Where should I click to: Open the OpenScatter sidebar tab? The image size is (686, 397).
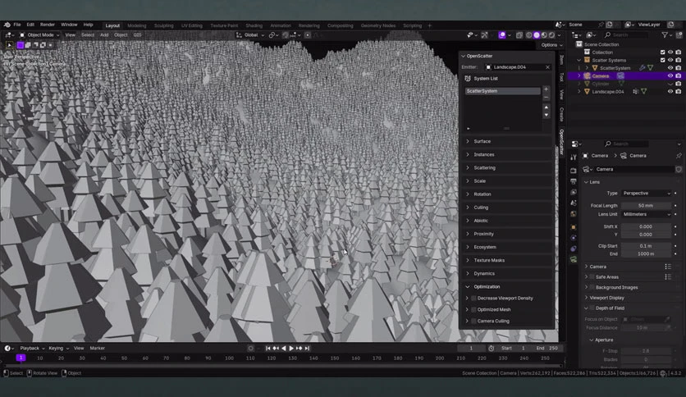(561, 141)
